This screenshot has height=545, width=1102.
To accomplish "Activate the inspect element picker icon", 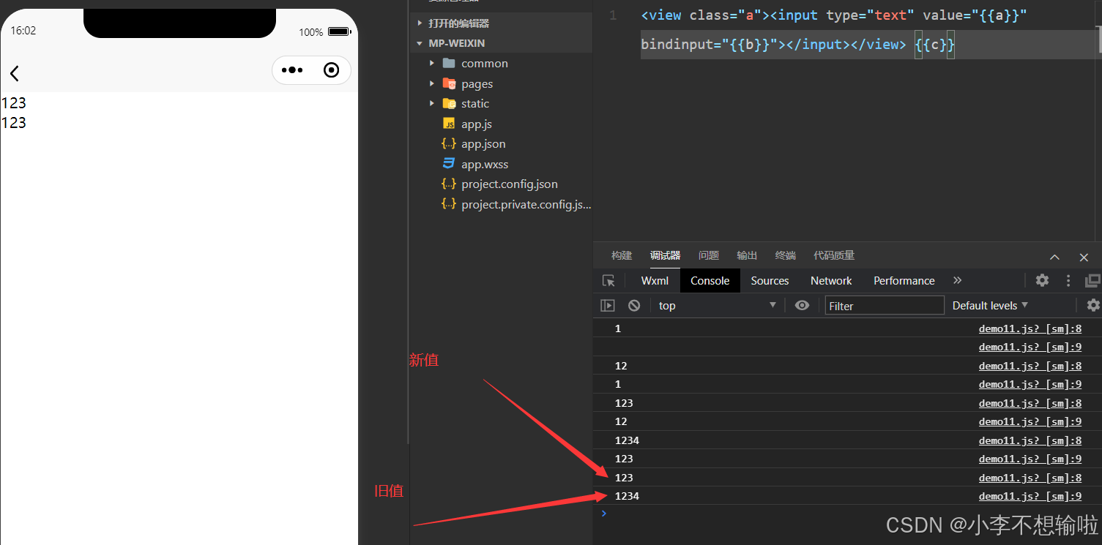I will (608, 281).
